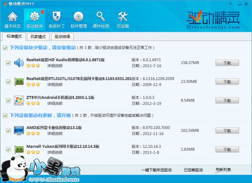The height and width of the screenshot is (183, 252).
Task: Open 详细说明 for AMD catalyst driver
Action: tap(55, 134)
